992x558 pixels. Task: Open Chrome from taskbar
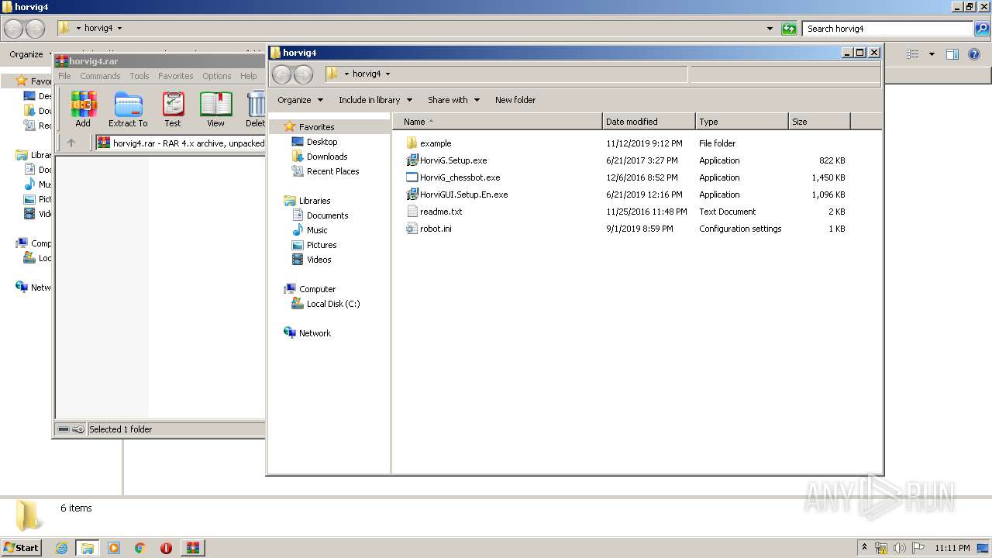140,548
